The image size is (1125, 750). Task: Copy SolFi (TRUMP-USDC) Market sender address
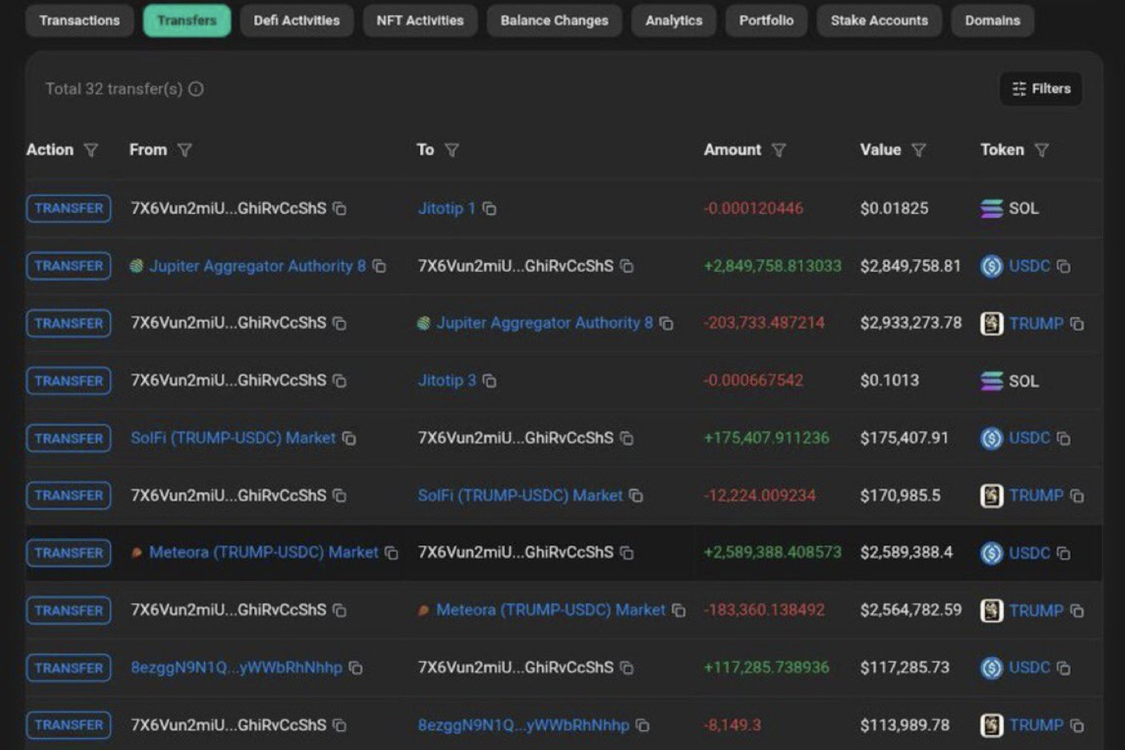(x=349, y=439)
